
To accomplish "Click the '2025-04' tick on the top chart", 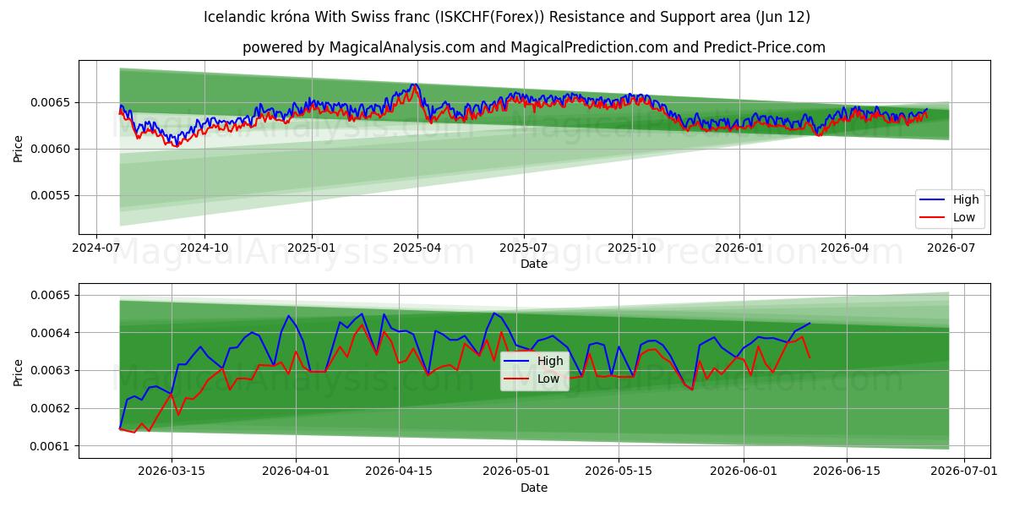I will (417, 248).
